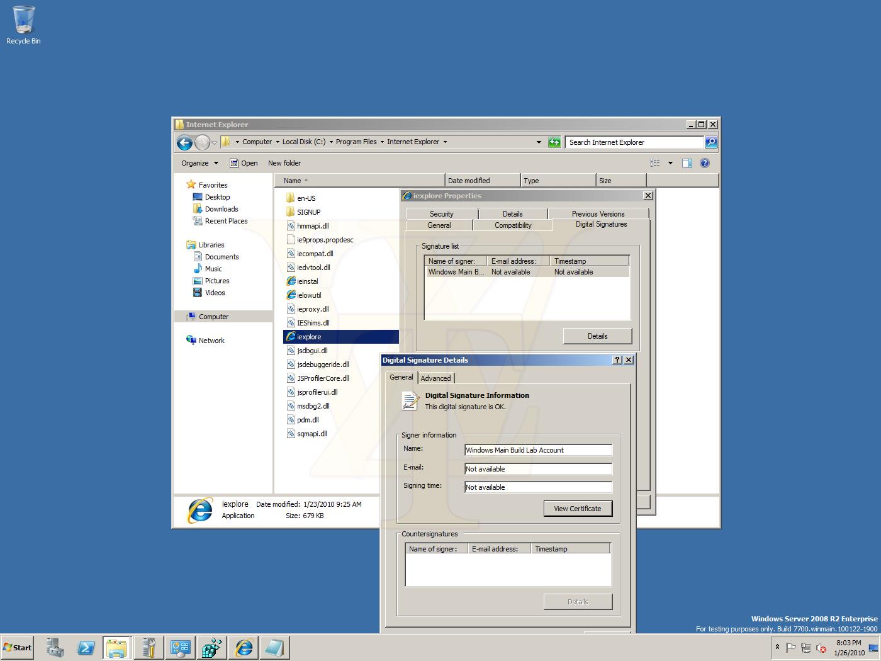
Task: Click Details button under Signature list
Action: pos(597,336)
